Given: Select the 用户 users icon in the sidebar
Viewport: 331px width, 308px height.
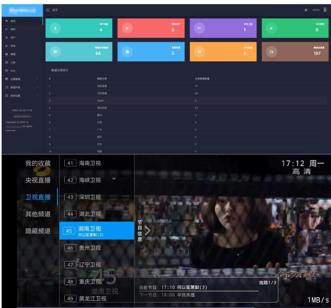Looking at the screenshot, I should click(6, 37).
